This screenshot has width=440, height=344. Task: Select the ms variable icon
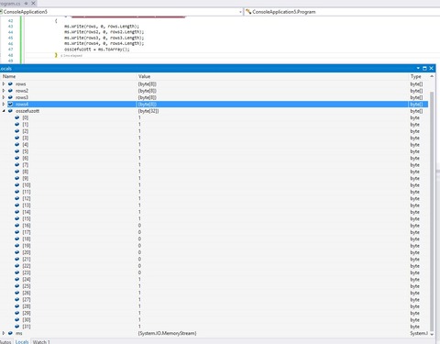[10, 333]
